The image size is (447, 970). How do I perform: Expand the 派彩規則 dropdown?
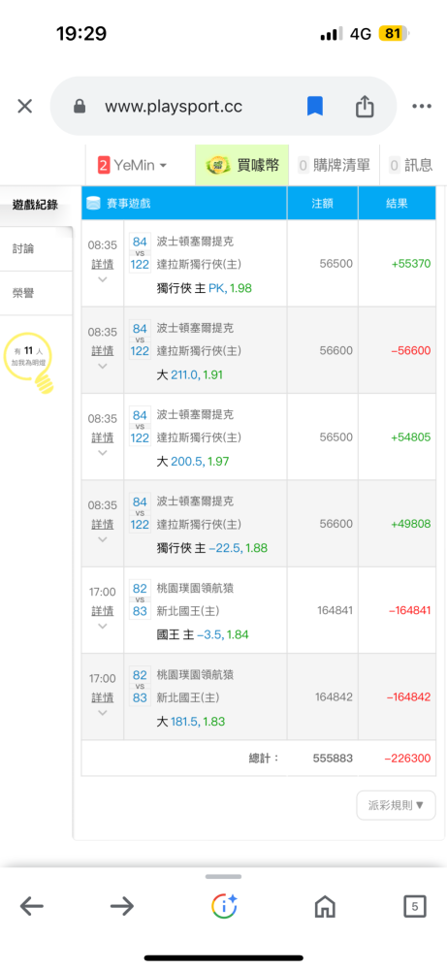(396, 805)
